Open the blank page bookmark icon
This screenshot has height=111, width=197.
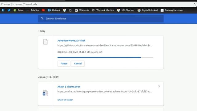(x=70, y=10)
